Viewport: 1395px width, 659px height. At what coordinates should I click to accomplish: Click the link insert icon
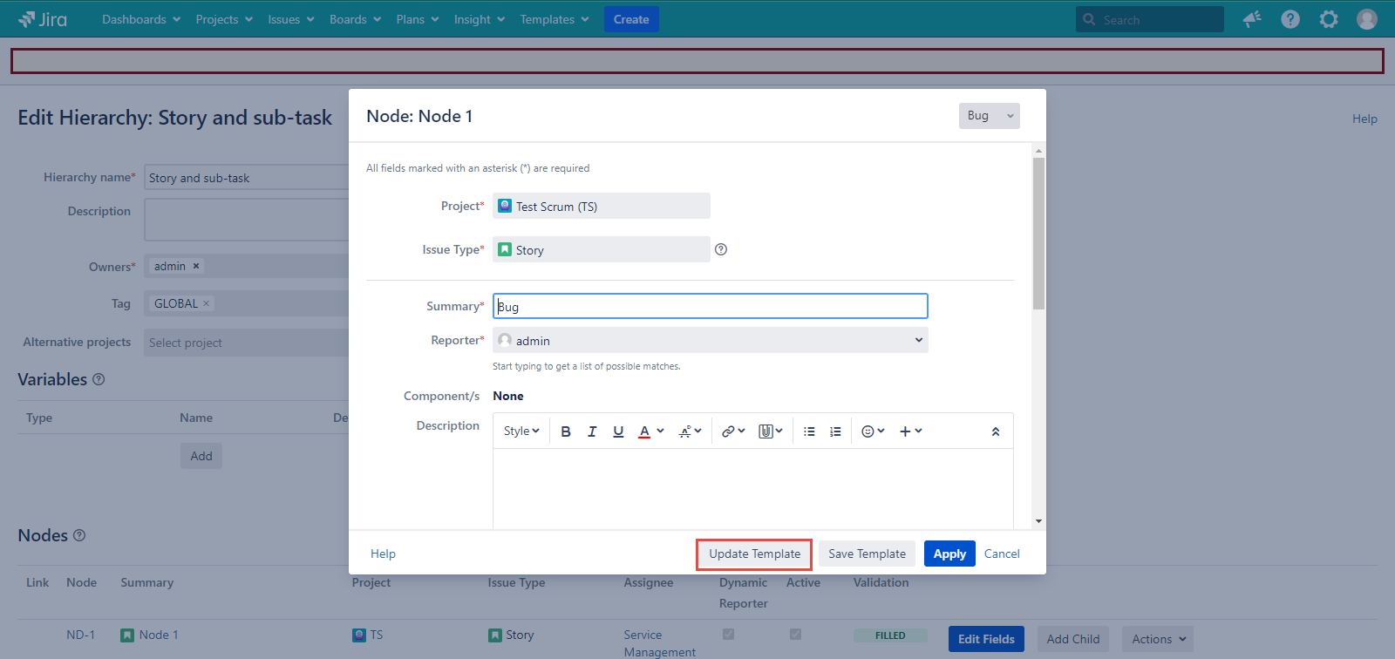732,431
